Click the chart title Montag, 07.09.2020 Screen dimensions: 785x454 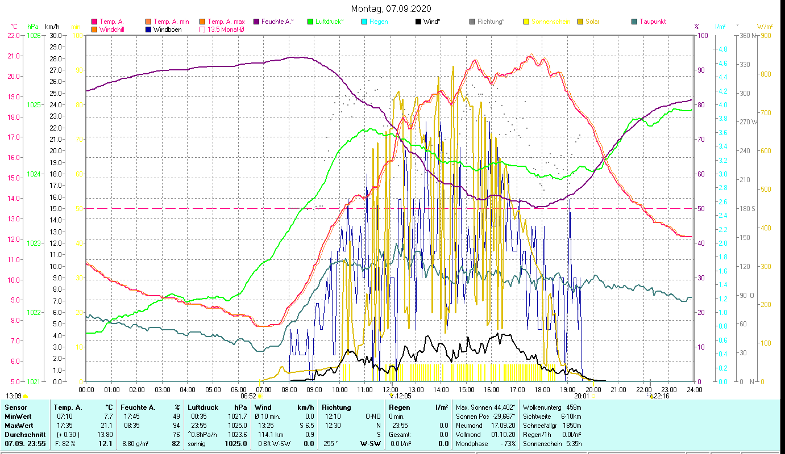coord(391,9)
